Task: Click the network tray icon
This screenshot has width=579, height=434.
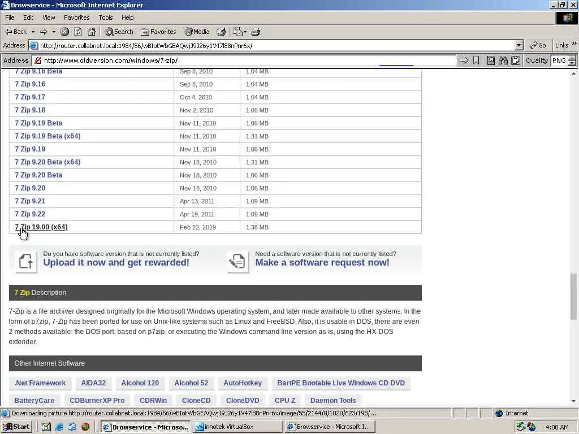Action: [x=521, y=427]
